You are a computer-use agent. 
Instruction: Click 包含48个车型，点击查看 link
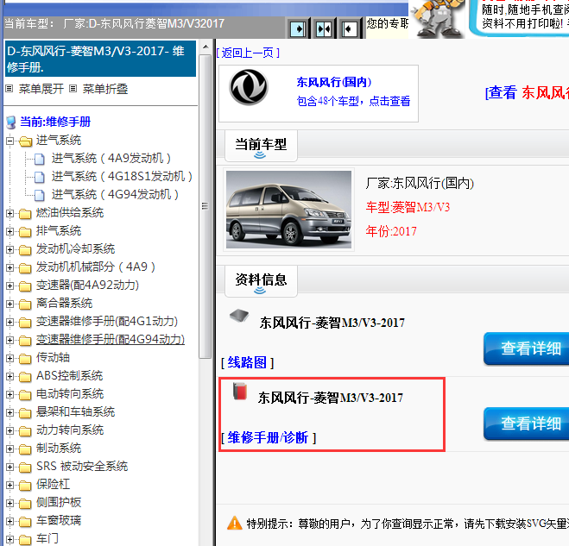(x=353, y=101)
